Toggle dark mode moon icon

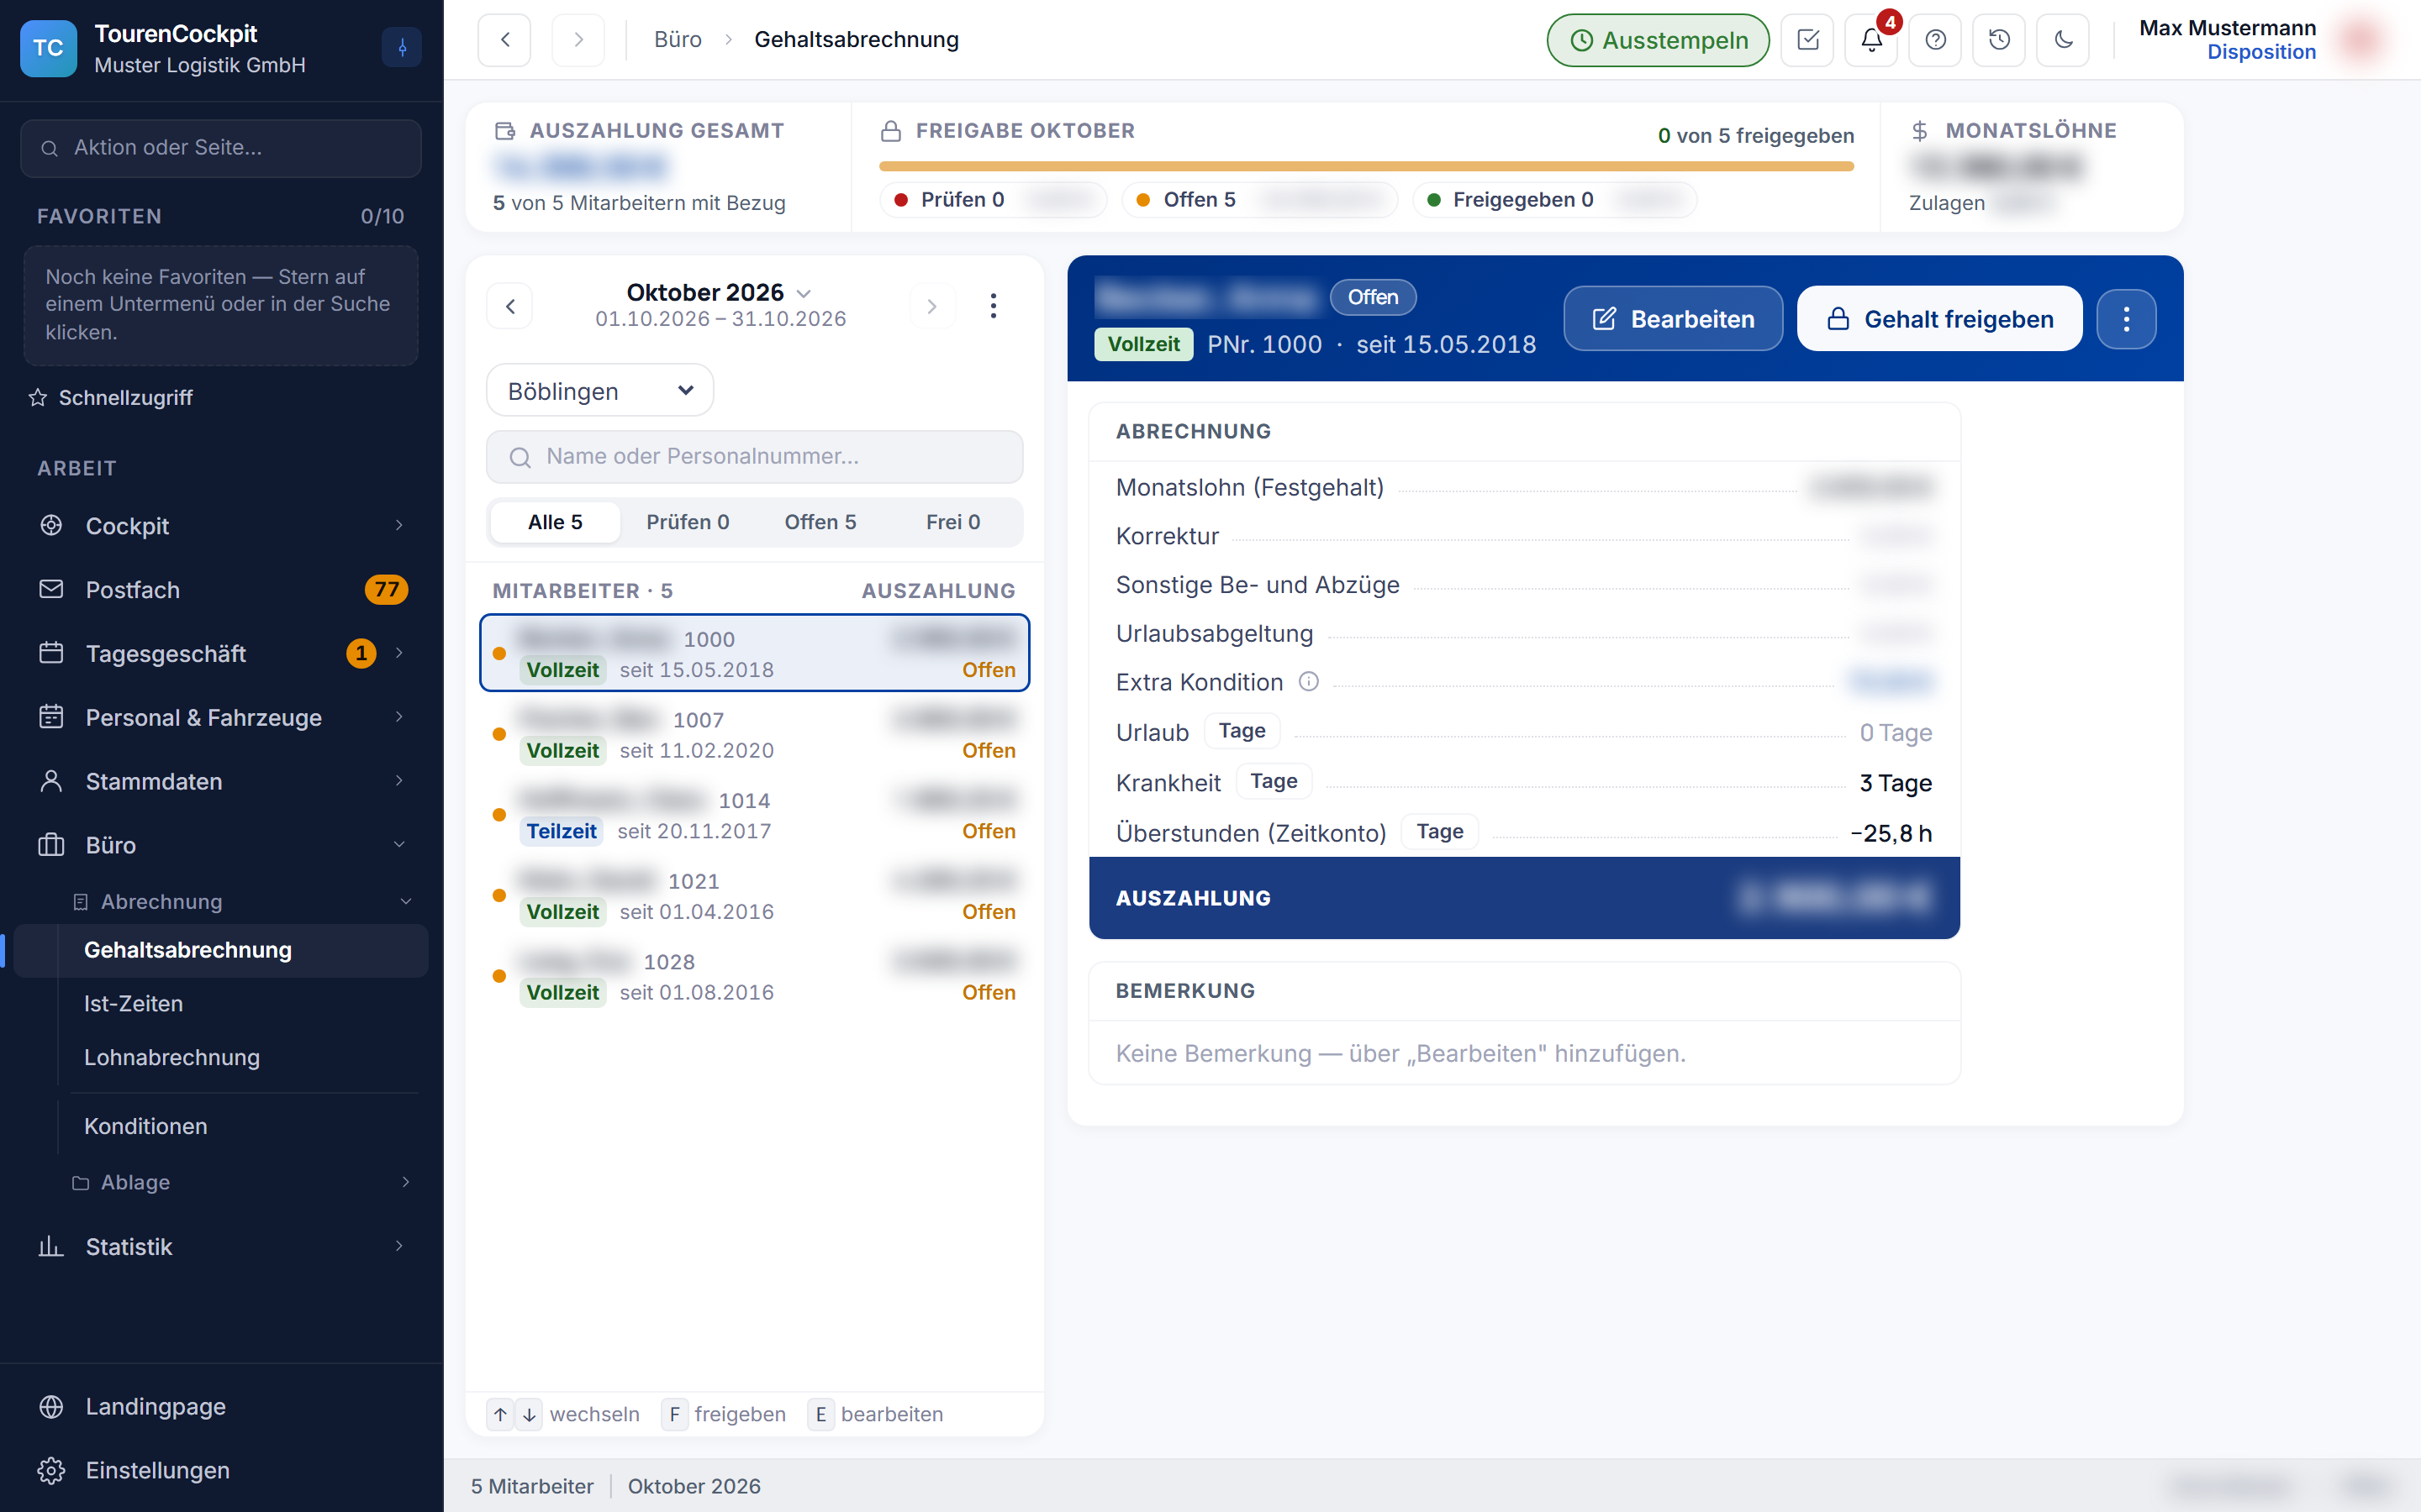pyautogui.click(x=2063, y=40)
